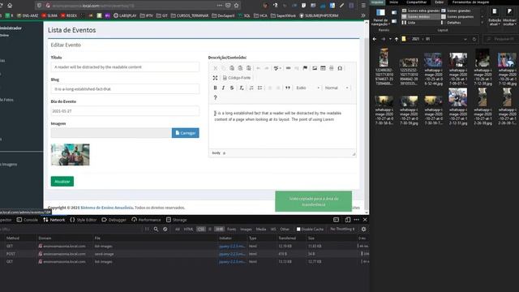The height and width of the screenshot is (292, 519).
Task: Click the Dia do Evento date field
Action: pyautogui.click(x=125, y=111)
